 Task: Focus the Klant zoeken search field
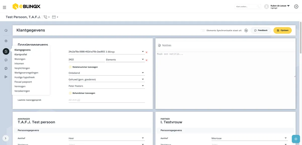pos(248,7)
